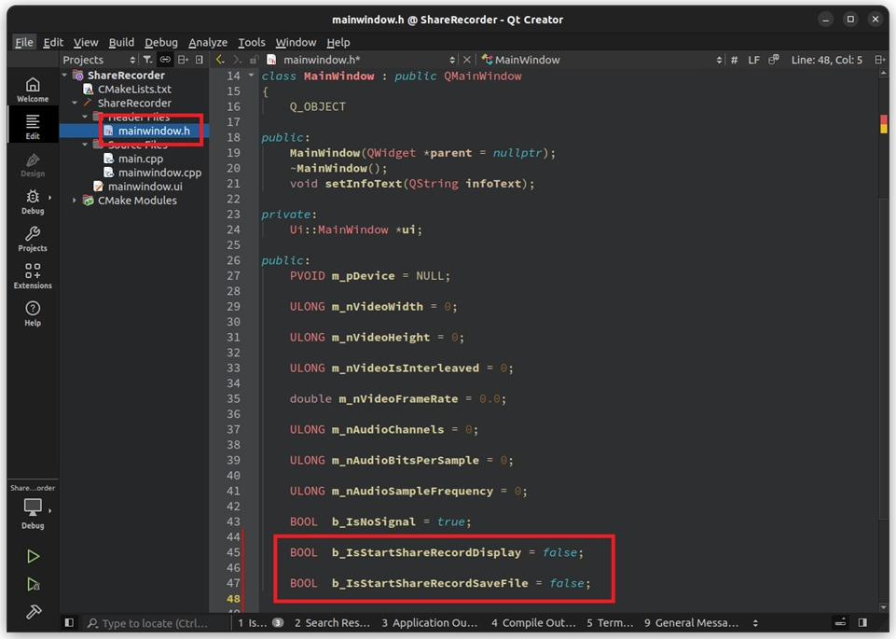This screenshot has width=896, height=639.
Task: Open the Application Output pane
Action: click(x=429, y=622)
